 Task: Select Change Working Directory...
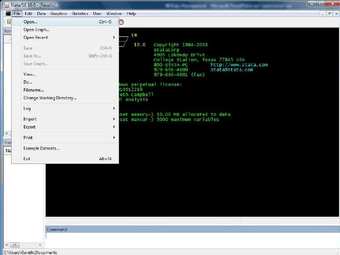65,98
